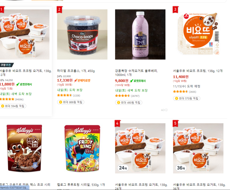Click the 최대 570원 적립 badge

pyautogui.click(x=187, y=98)
